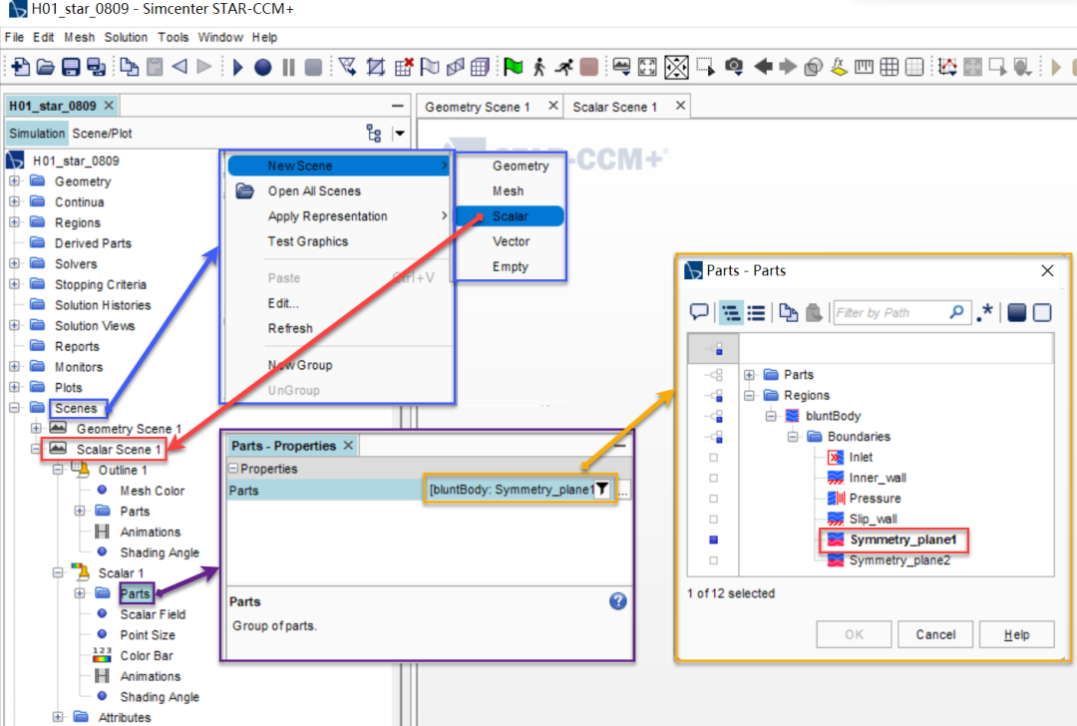The width and height of the screenshot is (1077, 726).
Task: Open the Mesh menu
Action: [79, 37]
